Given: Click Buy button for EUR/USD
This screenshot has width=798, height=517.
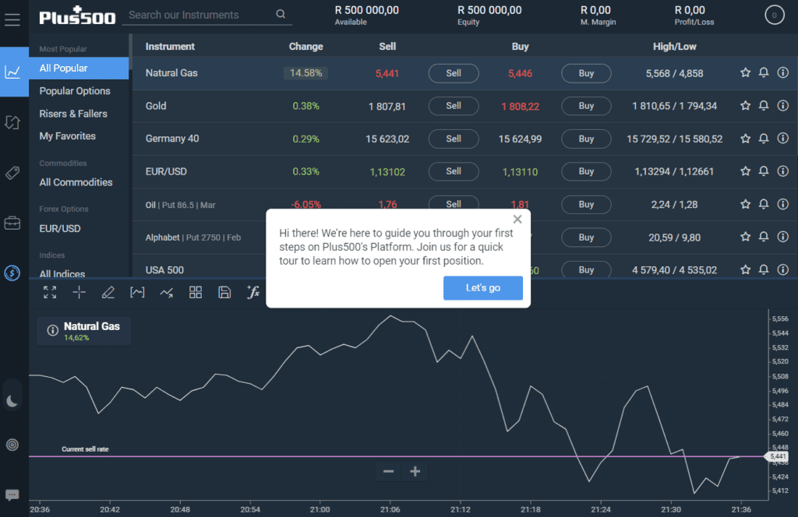Looking at the screenshot, I should click(586, 171).
